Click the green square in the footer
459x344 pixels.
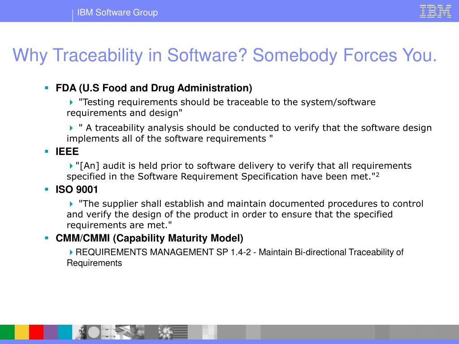point(7,332)
